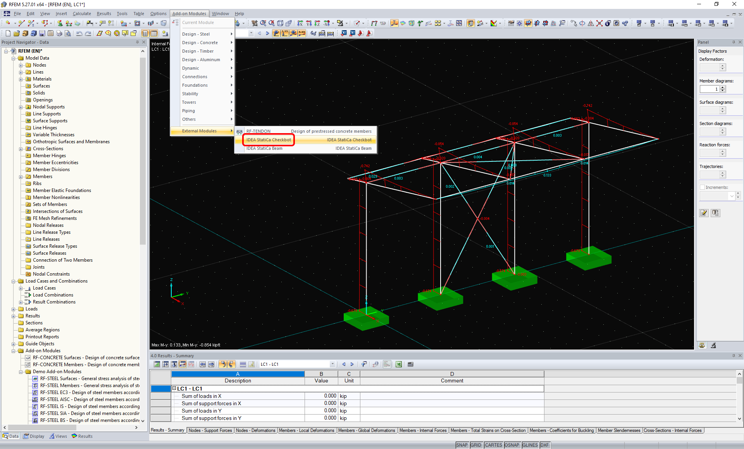Toggle GRID in the status bar

476,445
